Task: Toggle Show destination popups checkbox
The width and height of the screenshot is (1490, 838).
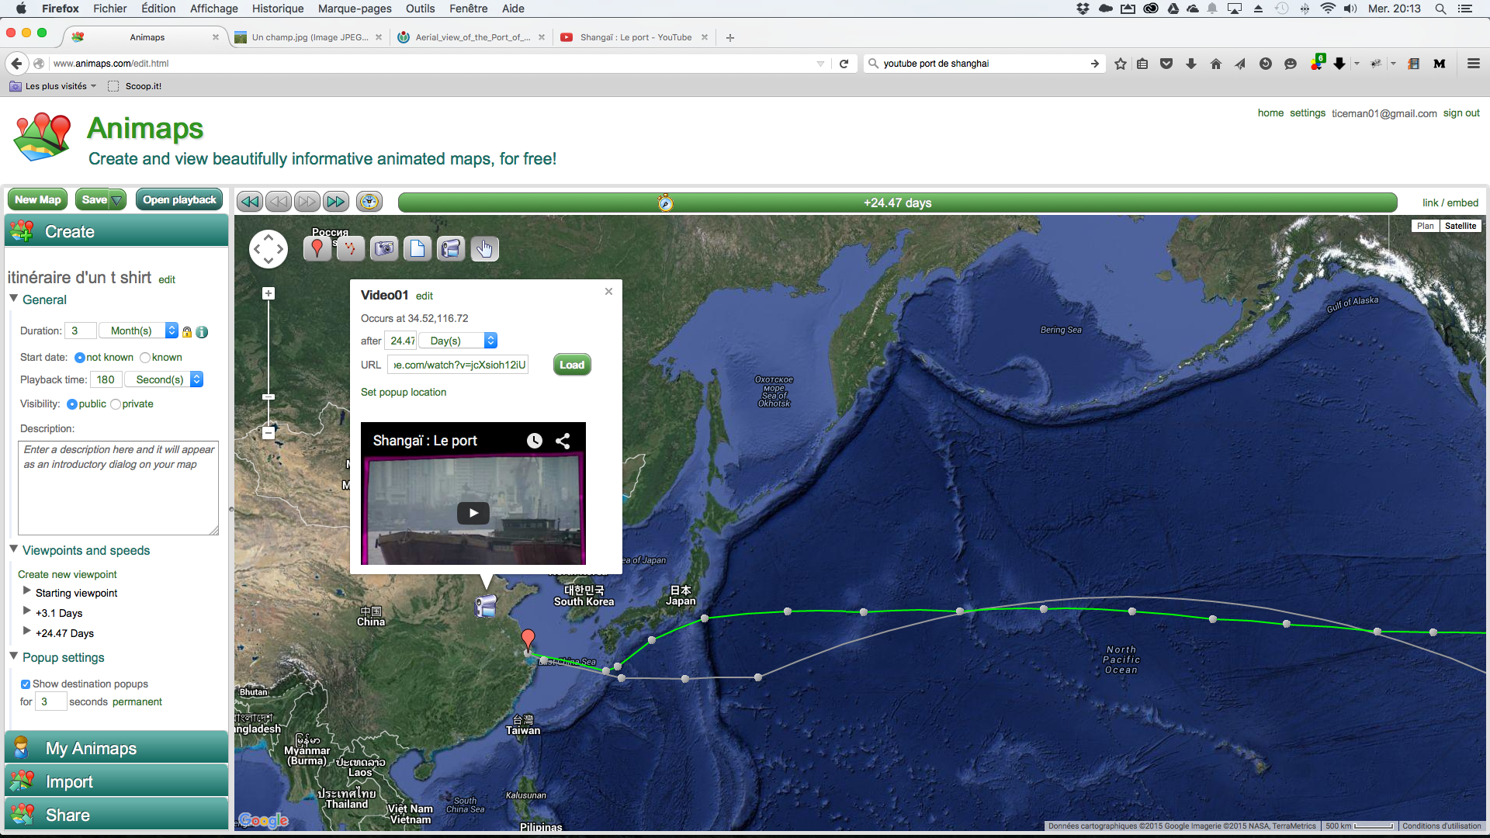Action: click(x=26, y=684)
